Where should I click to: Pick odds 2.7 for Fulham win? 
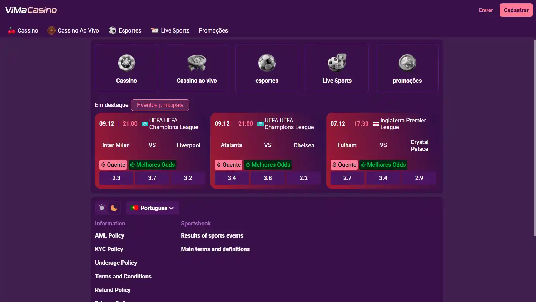tap(347, 178)
